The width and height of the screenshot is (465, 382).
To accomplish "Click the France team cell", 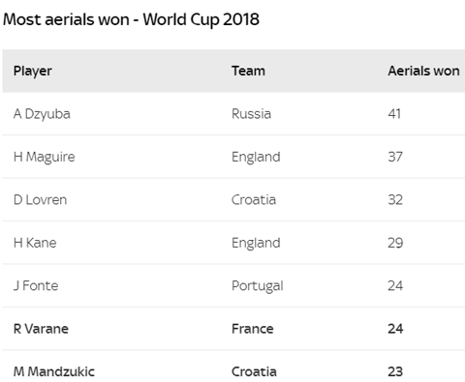I will click(x=253, y=329).
